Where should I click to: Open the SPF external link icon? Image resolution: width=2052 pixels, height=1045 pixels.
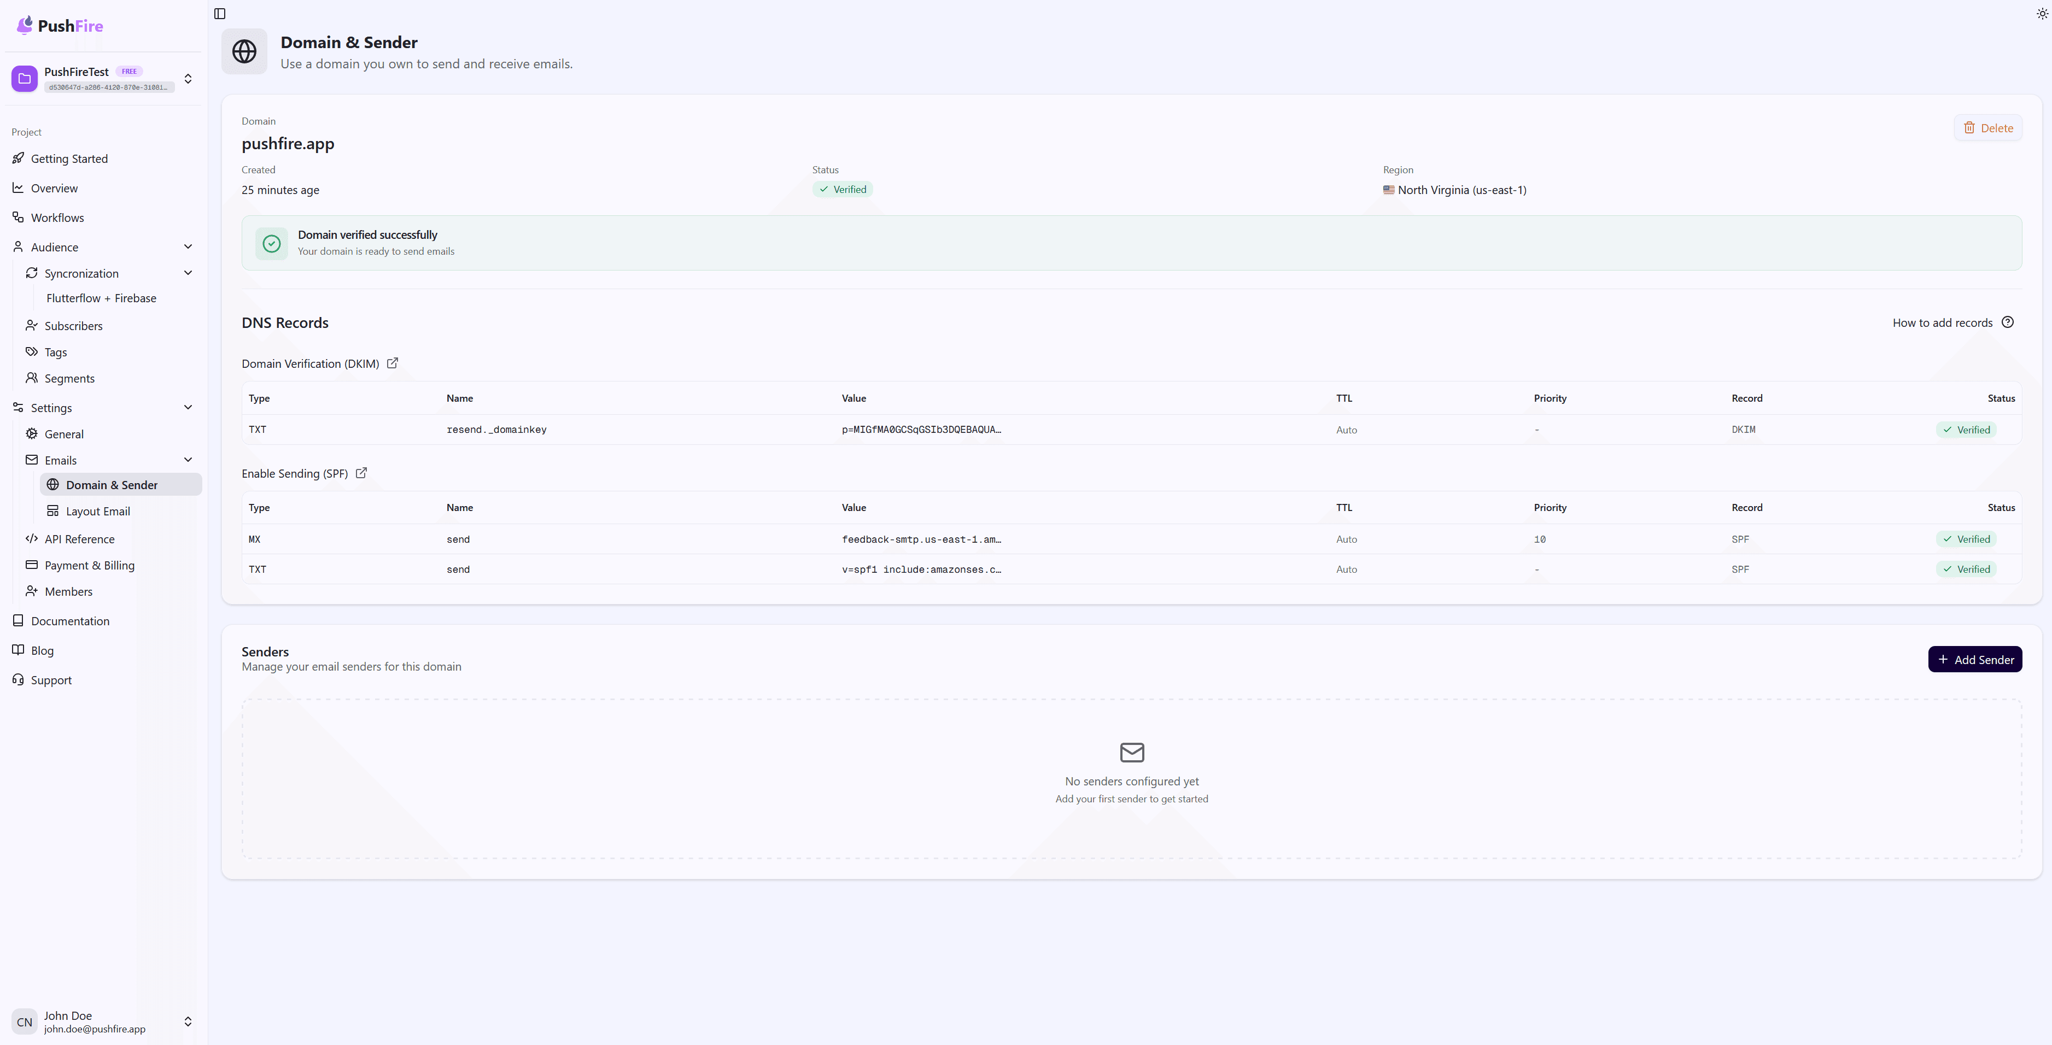[361, 473]
